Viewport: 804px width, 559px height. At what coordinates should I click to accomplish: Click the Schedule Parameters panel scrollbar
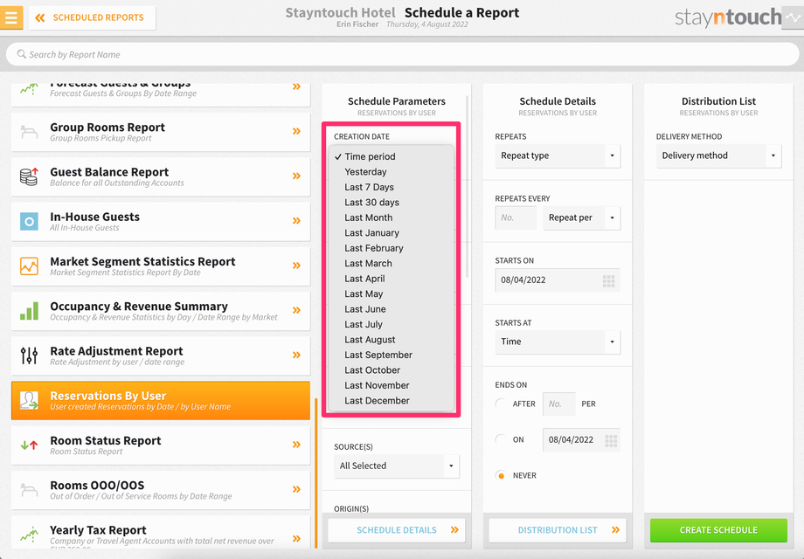coord(468,187)
